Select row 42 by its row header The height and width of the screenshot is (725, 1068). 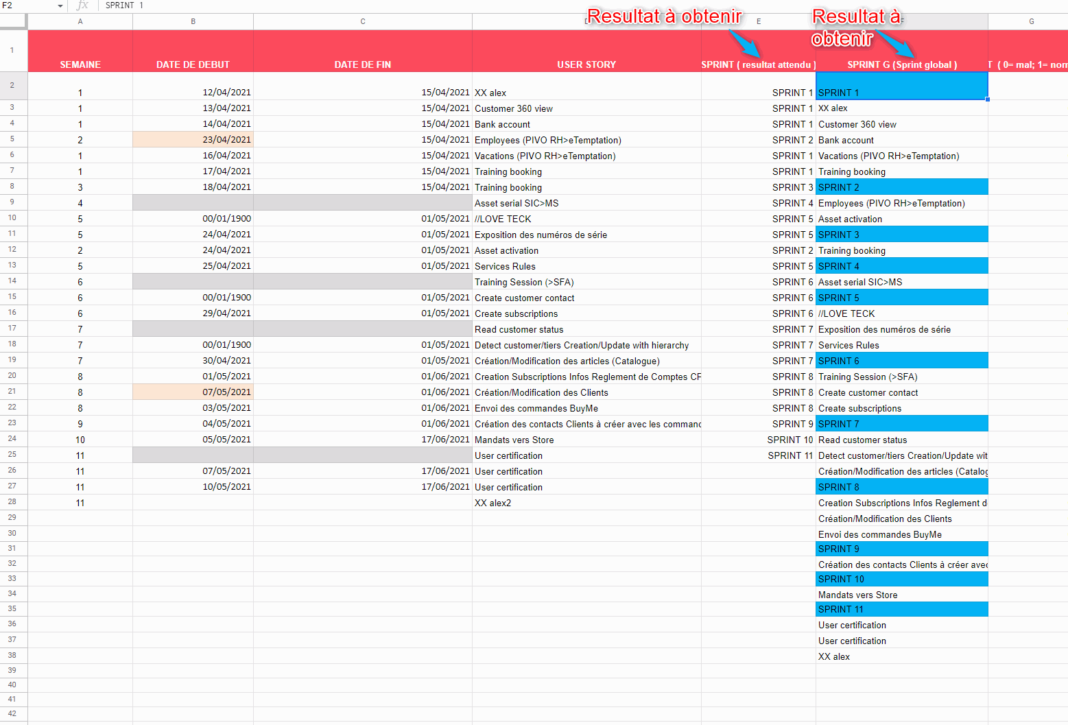(14, 713)
